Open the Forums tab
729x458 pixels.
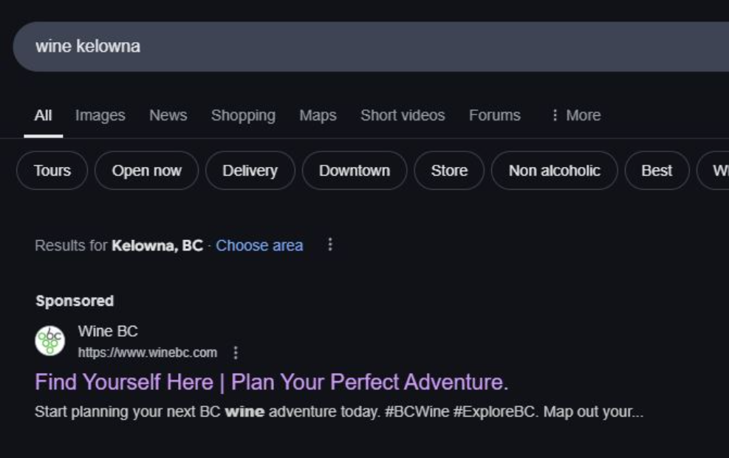[494, 115]
